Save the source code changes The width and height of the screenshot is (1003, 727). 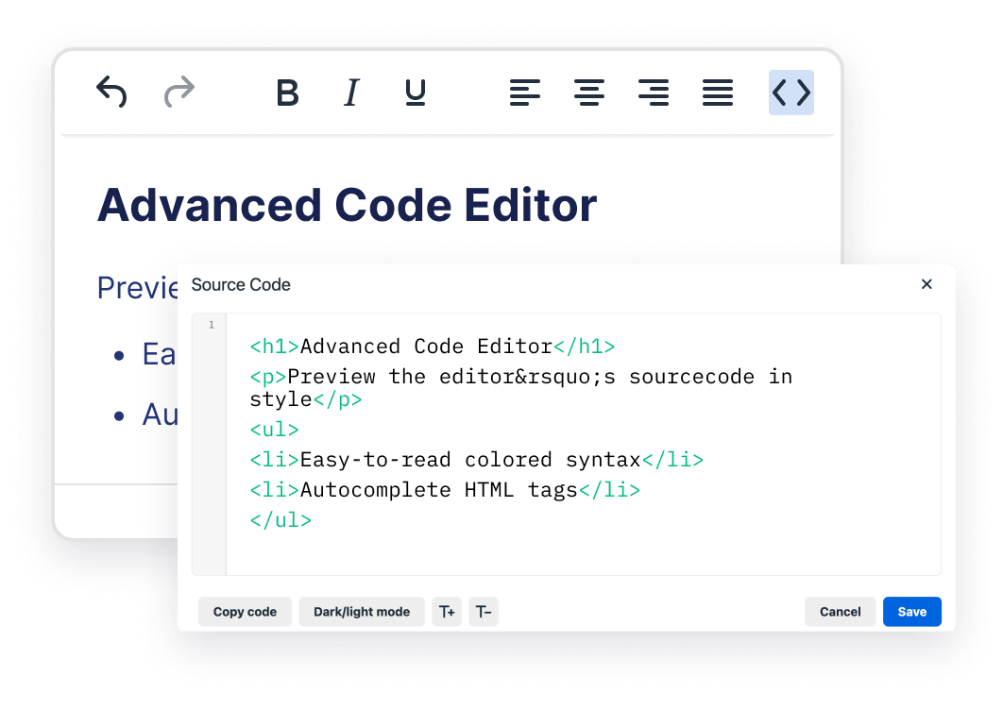pos(911,612)
